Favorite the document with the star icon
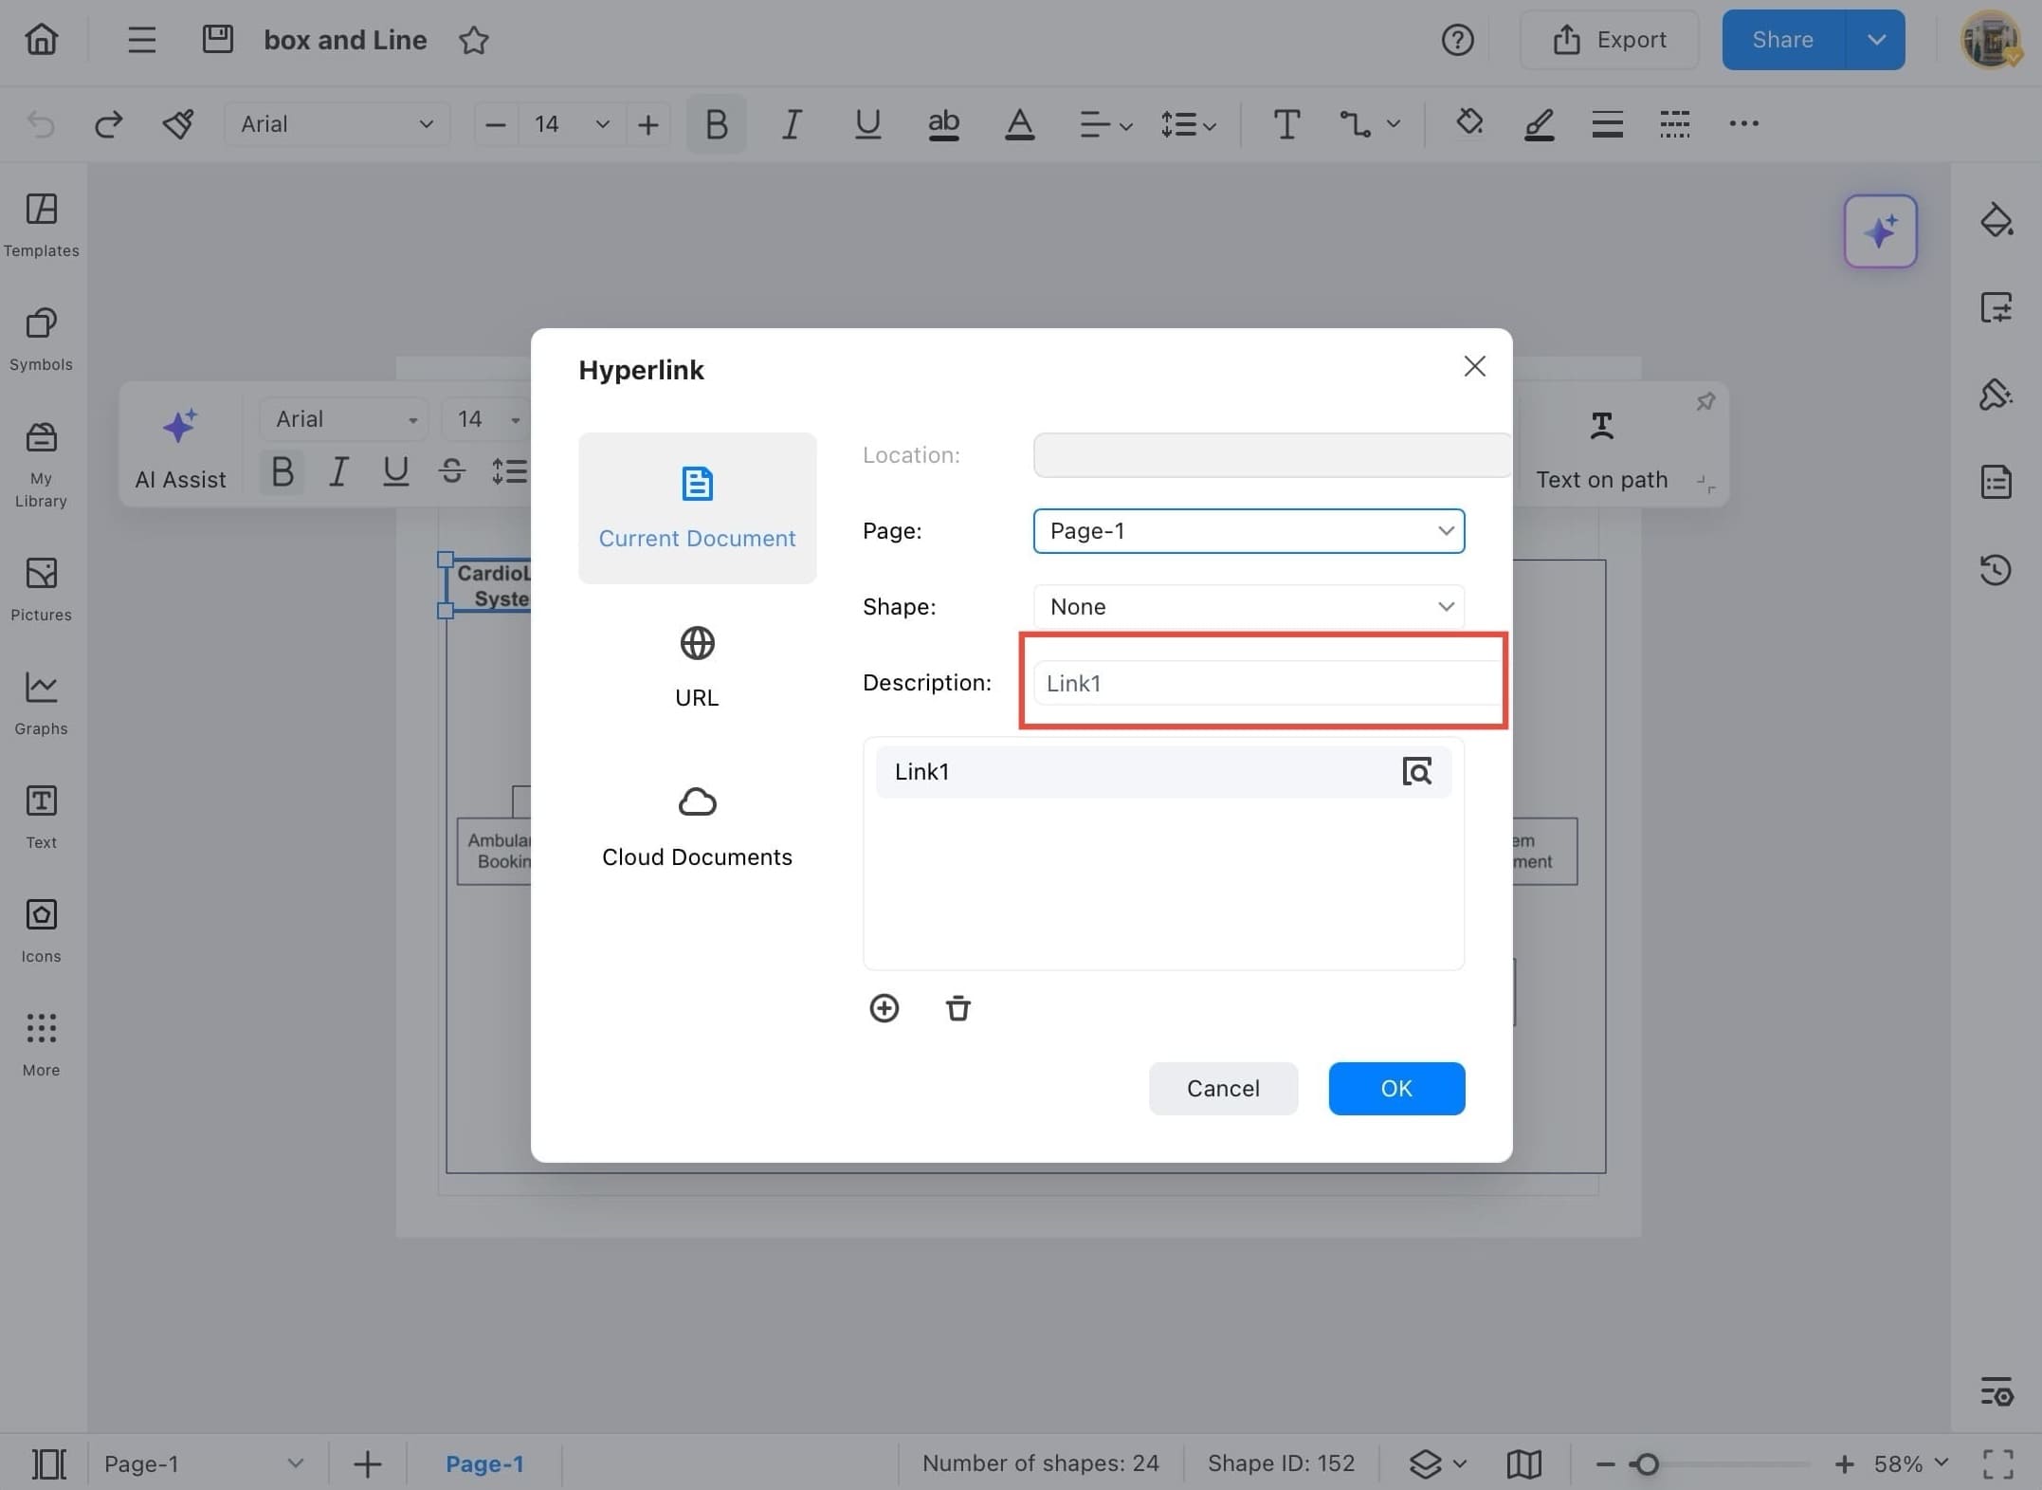The height and width of the screenshot is (1490, 2042). pyautogui.click(x=473, y=40)
